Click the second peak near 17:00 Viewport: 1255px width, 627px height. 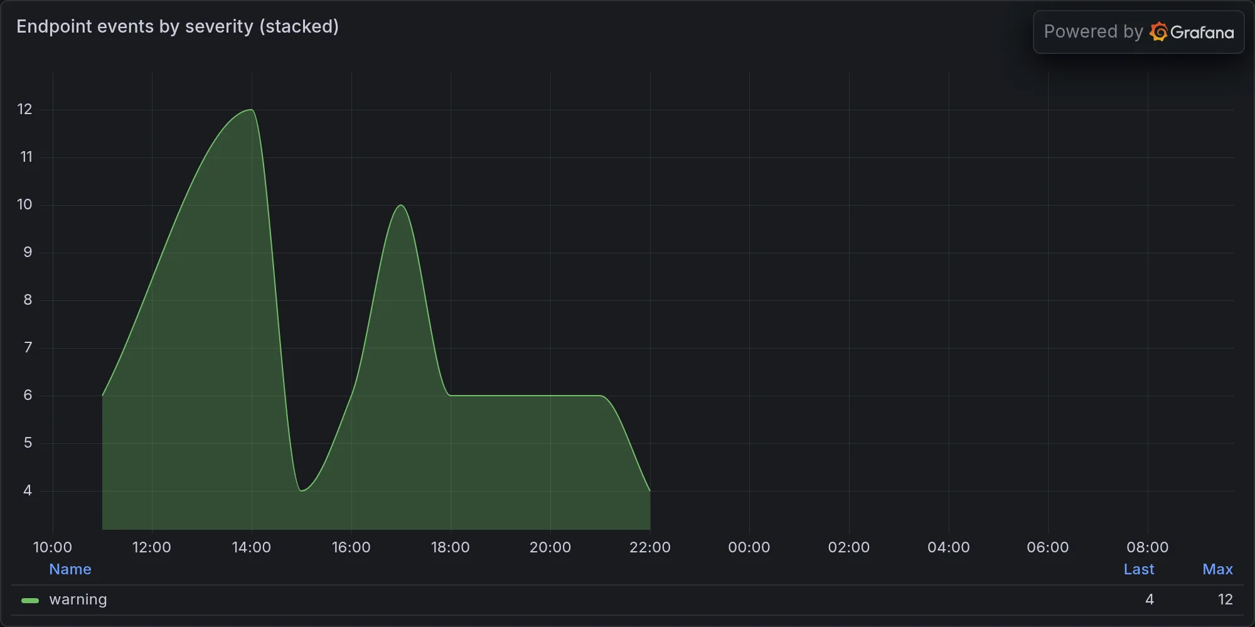401,205
